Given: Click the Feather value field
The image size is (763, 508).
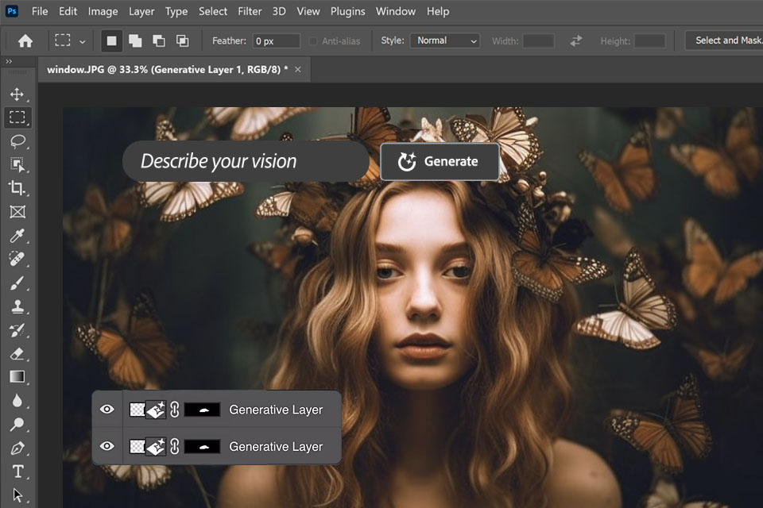Looking at the screenshot, I should coord(276,40).
